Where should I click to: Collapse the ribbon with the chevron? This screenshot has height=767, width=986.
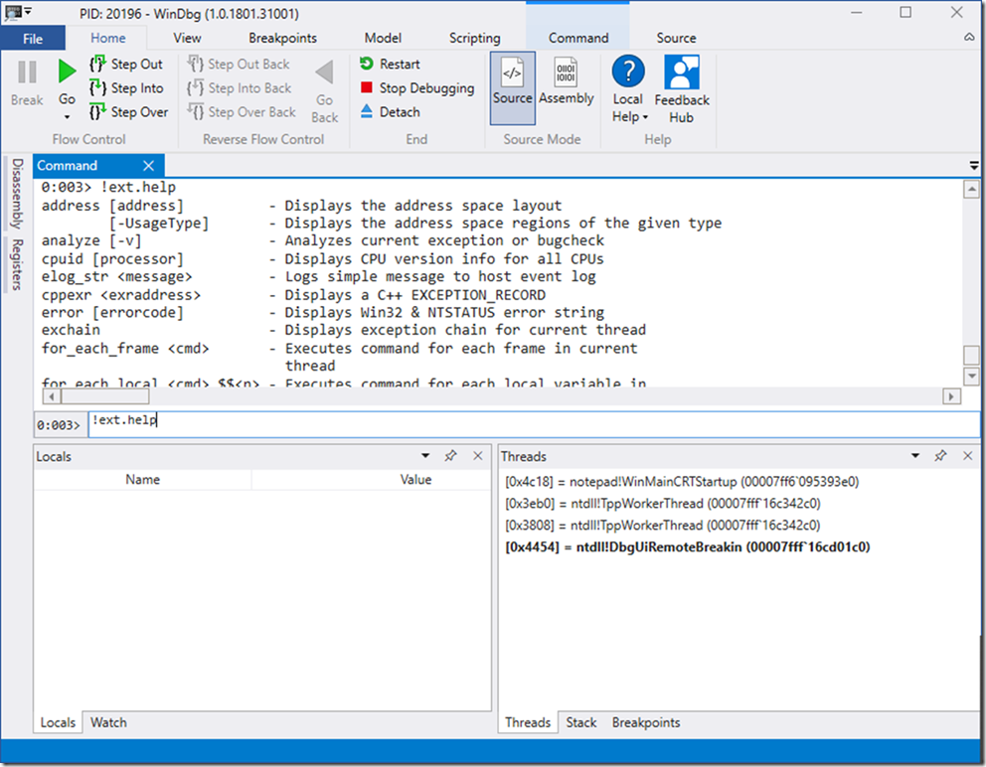click(x=969, y=38)
